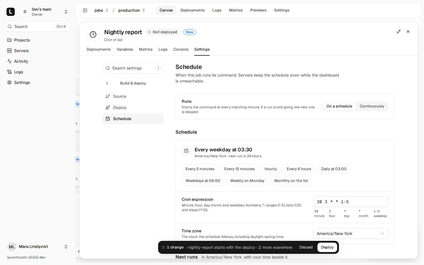Click the schedule calendar icon beside Every weekday

(x=186, y=151)
